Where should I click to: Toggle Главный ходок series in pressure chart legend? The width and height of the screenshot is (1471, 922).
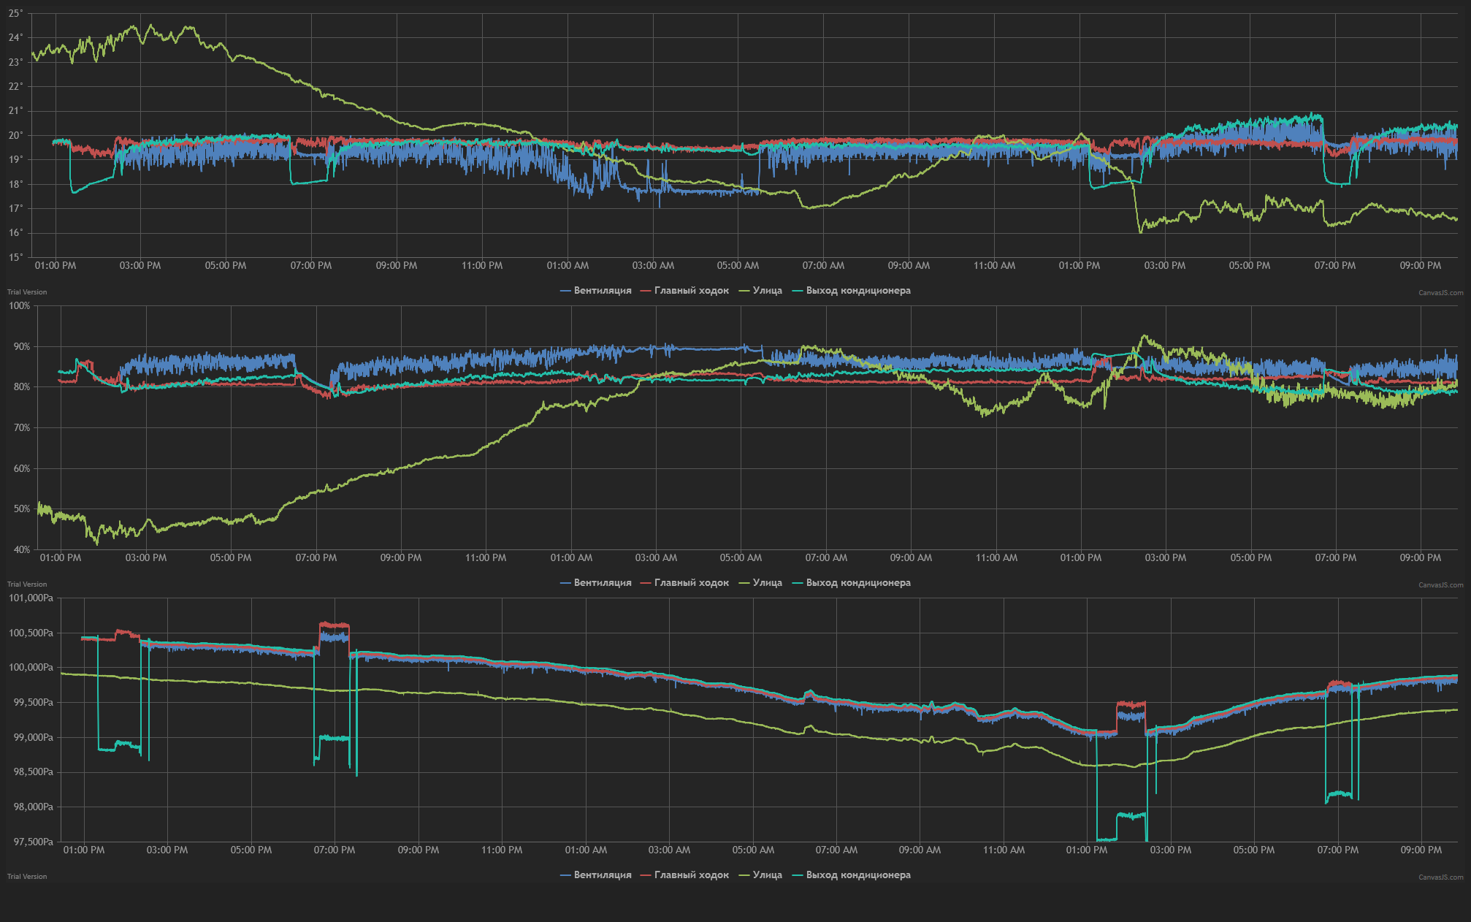(684, 875)
